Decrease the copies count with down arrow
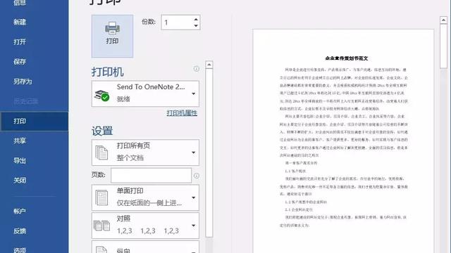Image resolution: width=451 pixels, height=253 pixels. [x=196, y=26]
